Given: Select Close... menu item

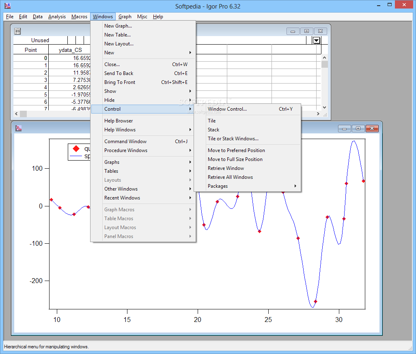Looking at the screenshot, I should tap(143, 64).
